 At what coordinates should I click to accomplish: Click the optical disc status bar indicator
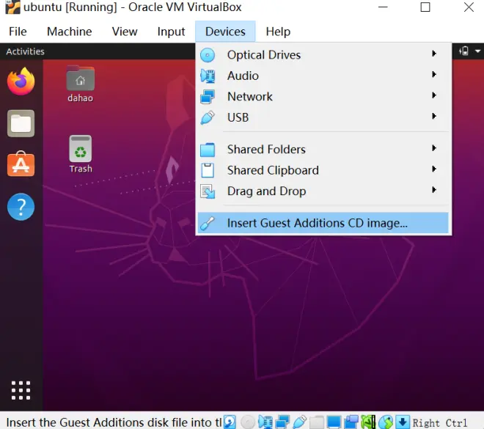pyautogui.click(x=248, y=422)
